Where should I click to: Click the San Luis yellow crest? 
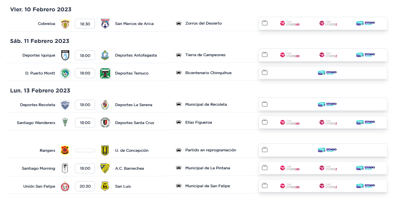click(105, 186)
